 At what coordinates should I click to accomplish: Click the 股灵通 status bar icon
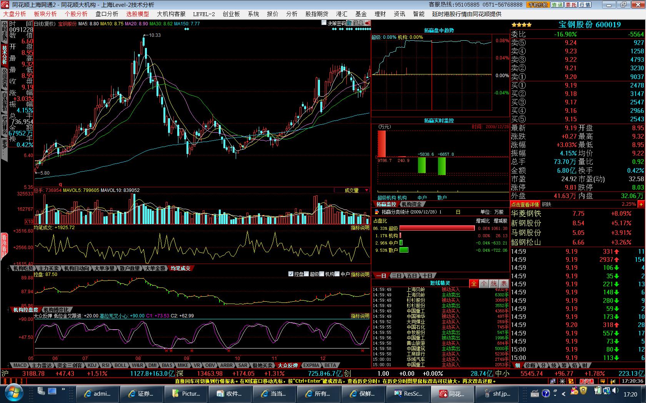(587, 381)
